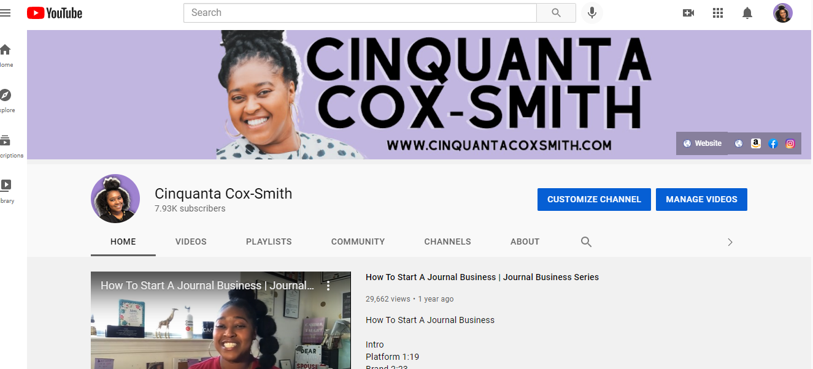Click the Website link on banner
Image resolution: width=813 pixels, height=369 pixels.
pyautogui.click(x=703, y=143)
